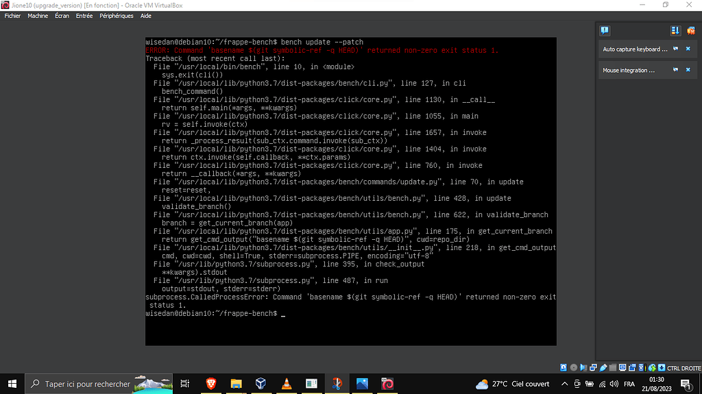
Task: Click the mouse integration status icon
Action: 653,367
